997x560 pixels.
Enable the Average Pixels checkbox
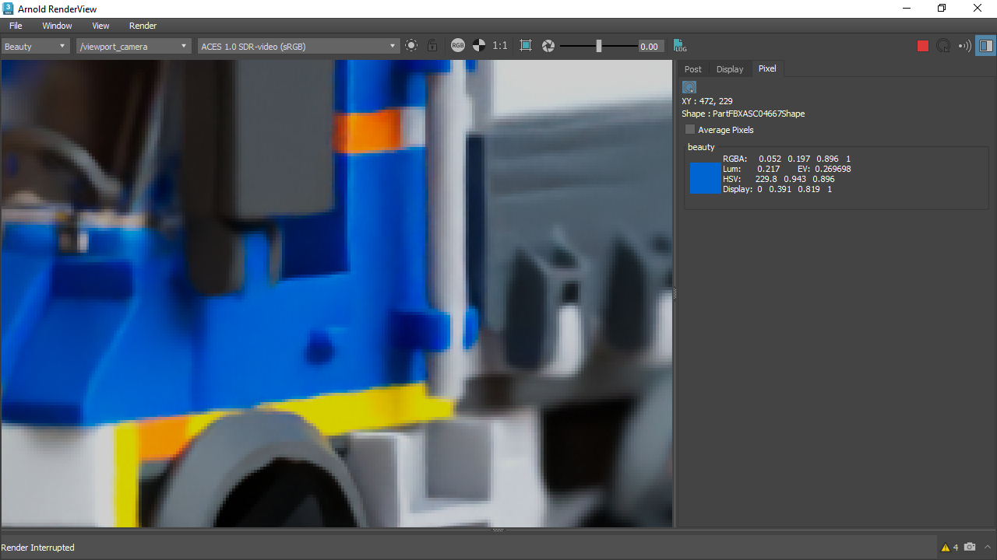(x=690, y=130)
